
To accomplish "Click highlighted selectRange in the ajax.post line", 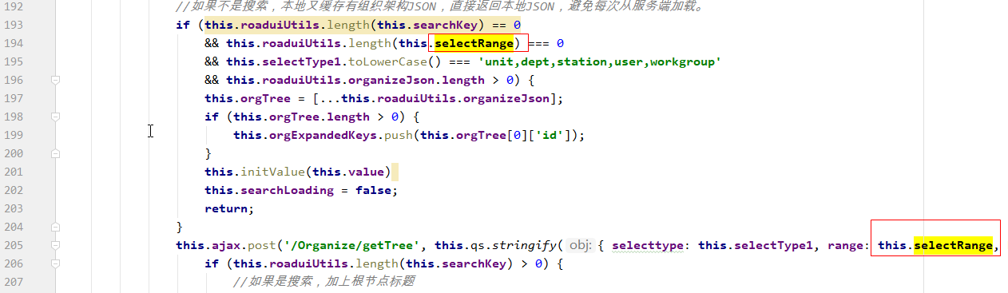I will click(x=953, y=245).
